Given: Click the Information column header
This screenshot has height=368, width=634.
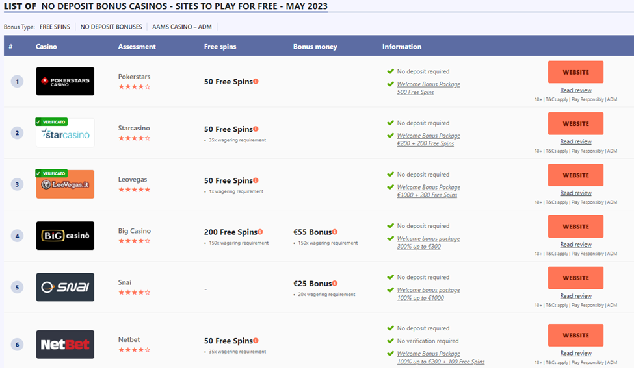Looking at the screenshot, I should pyautogui.click(x=401, y=46).
